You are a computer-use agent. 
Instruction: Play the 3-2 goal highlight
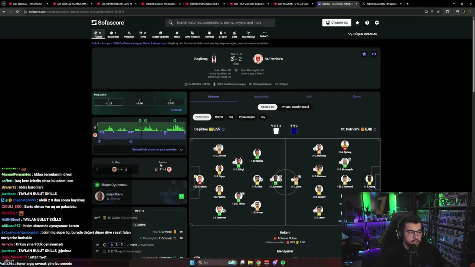(x=117, y=245)
